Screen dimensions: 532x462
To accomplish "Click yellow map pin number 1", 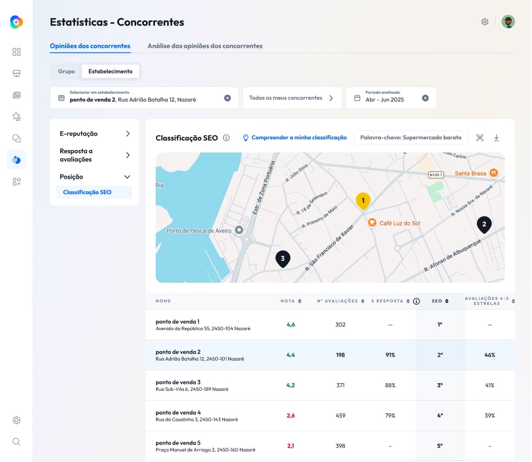I will tap(363, 201).
